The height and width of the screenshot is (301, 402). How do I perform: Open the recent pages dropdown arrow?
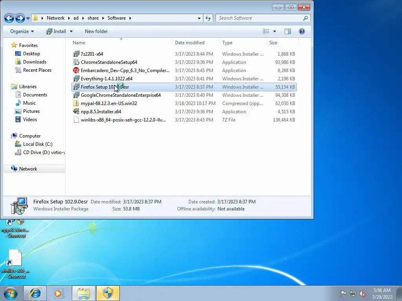[x=28, y=18]
